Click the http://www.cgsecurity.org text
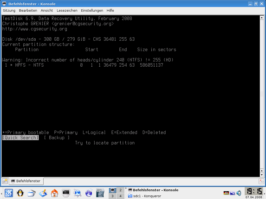This screenshot has height=199, width=266. pyautogui.click(x=35, y=29)
